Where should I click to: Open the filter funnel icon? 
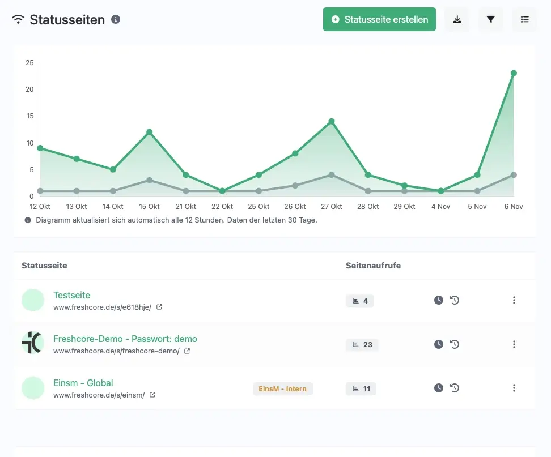coord(491,19)
